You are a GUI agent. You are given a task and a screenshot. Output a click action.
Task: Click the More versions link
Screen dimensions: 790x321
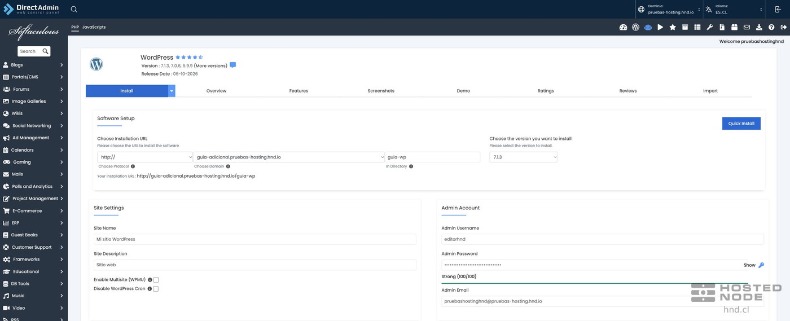(x=210, y=66)
